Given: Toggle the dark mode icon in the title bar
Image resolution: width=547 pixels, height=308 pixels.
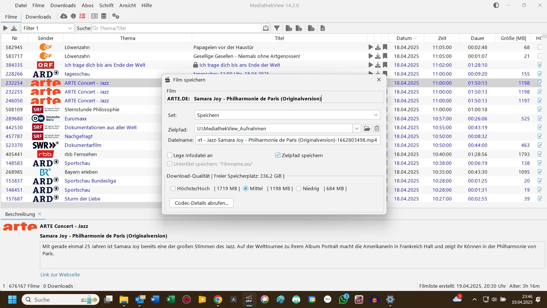Looking at the screenshot, I should 496,5.
